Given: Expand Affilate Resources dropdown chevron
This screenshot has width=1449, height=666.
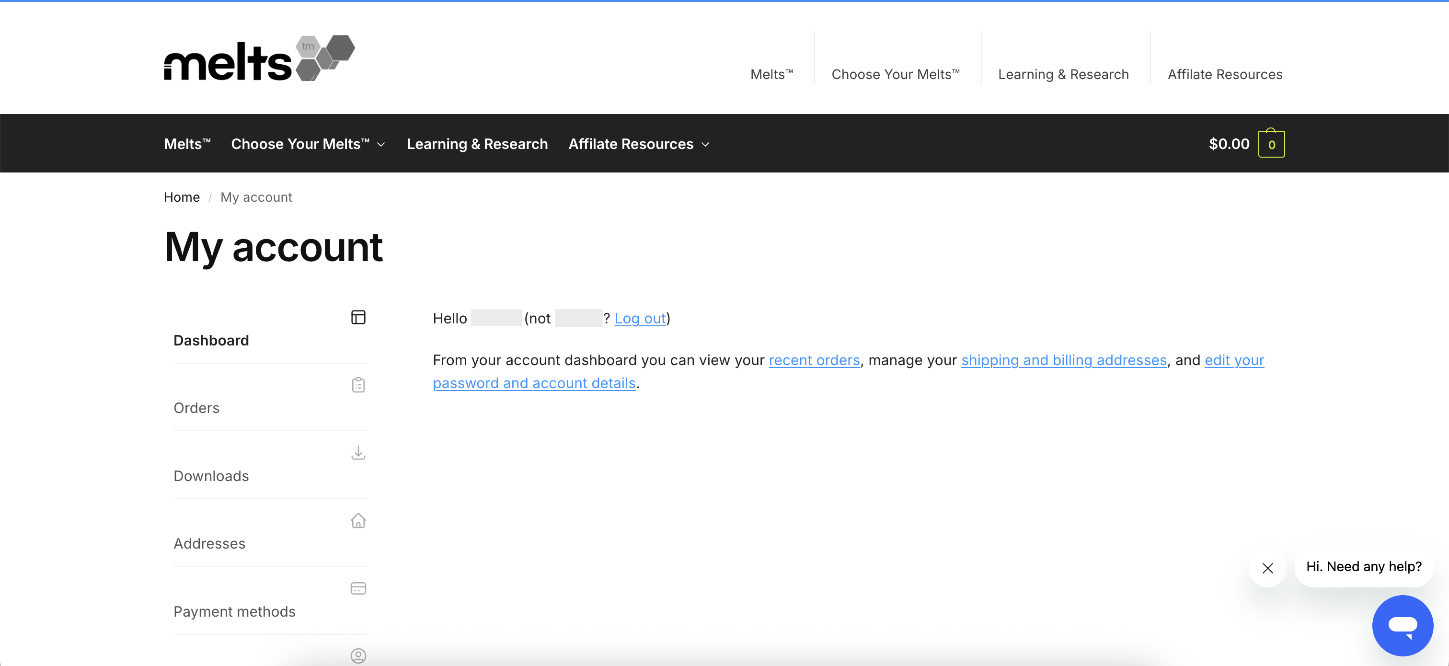Looking at the screenshot, I should tap(705, 145).
